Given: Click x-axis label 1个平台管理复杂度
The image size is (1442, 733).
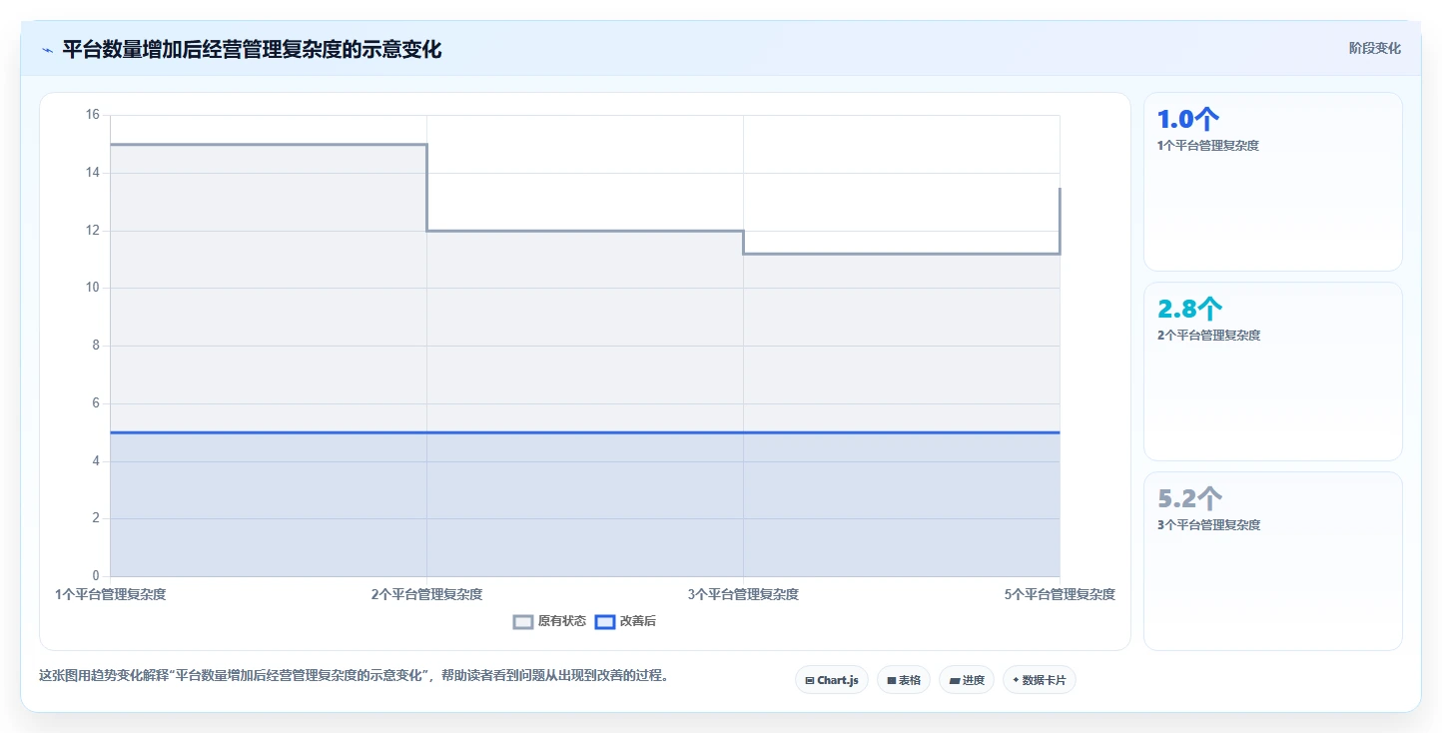Looking at the screenshot, I should coord(111,594).
